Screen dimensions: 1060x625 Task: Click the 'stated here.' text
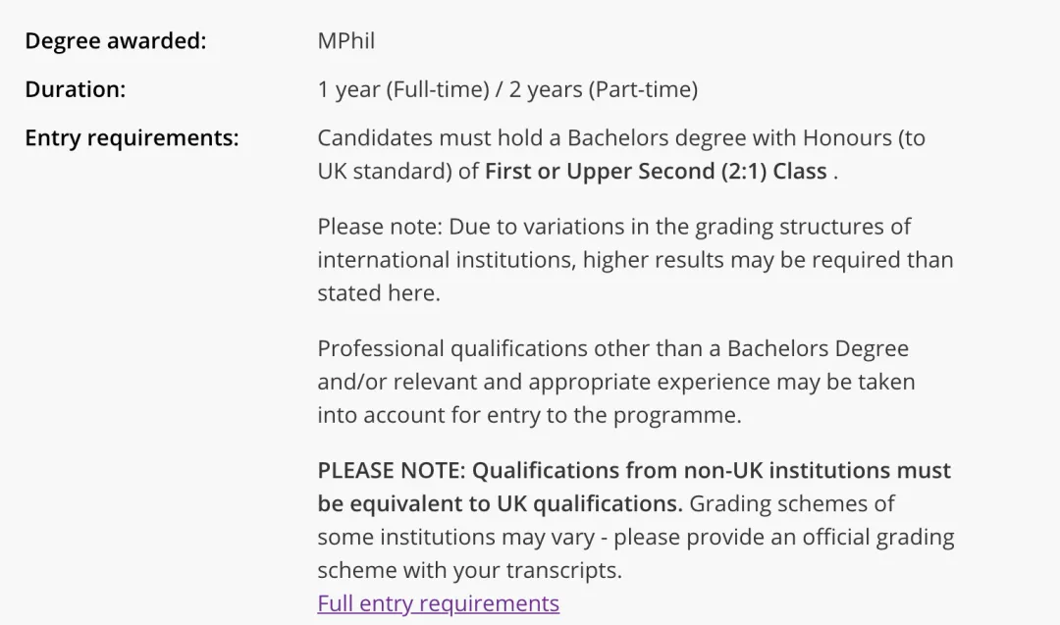coord(379,292)
